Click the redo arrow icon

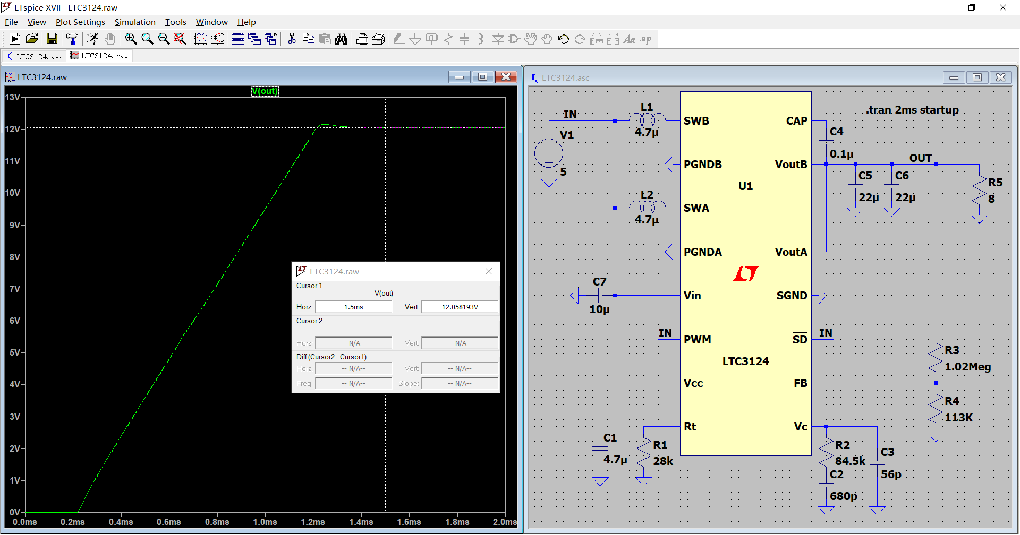point(580,39)
